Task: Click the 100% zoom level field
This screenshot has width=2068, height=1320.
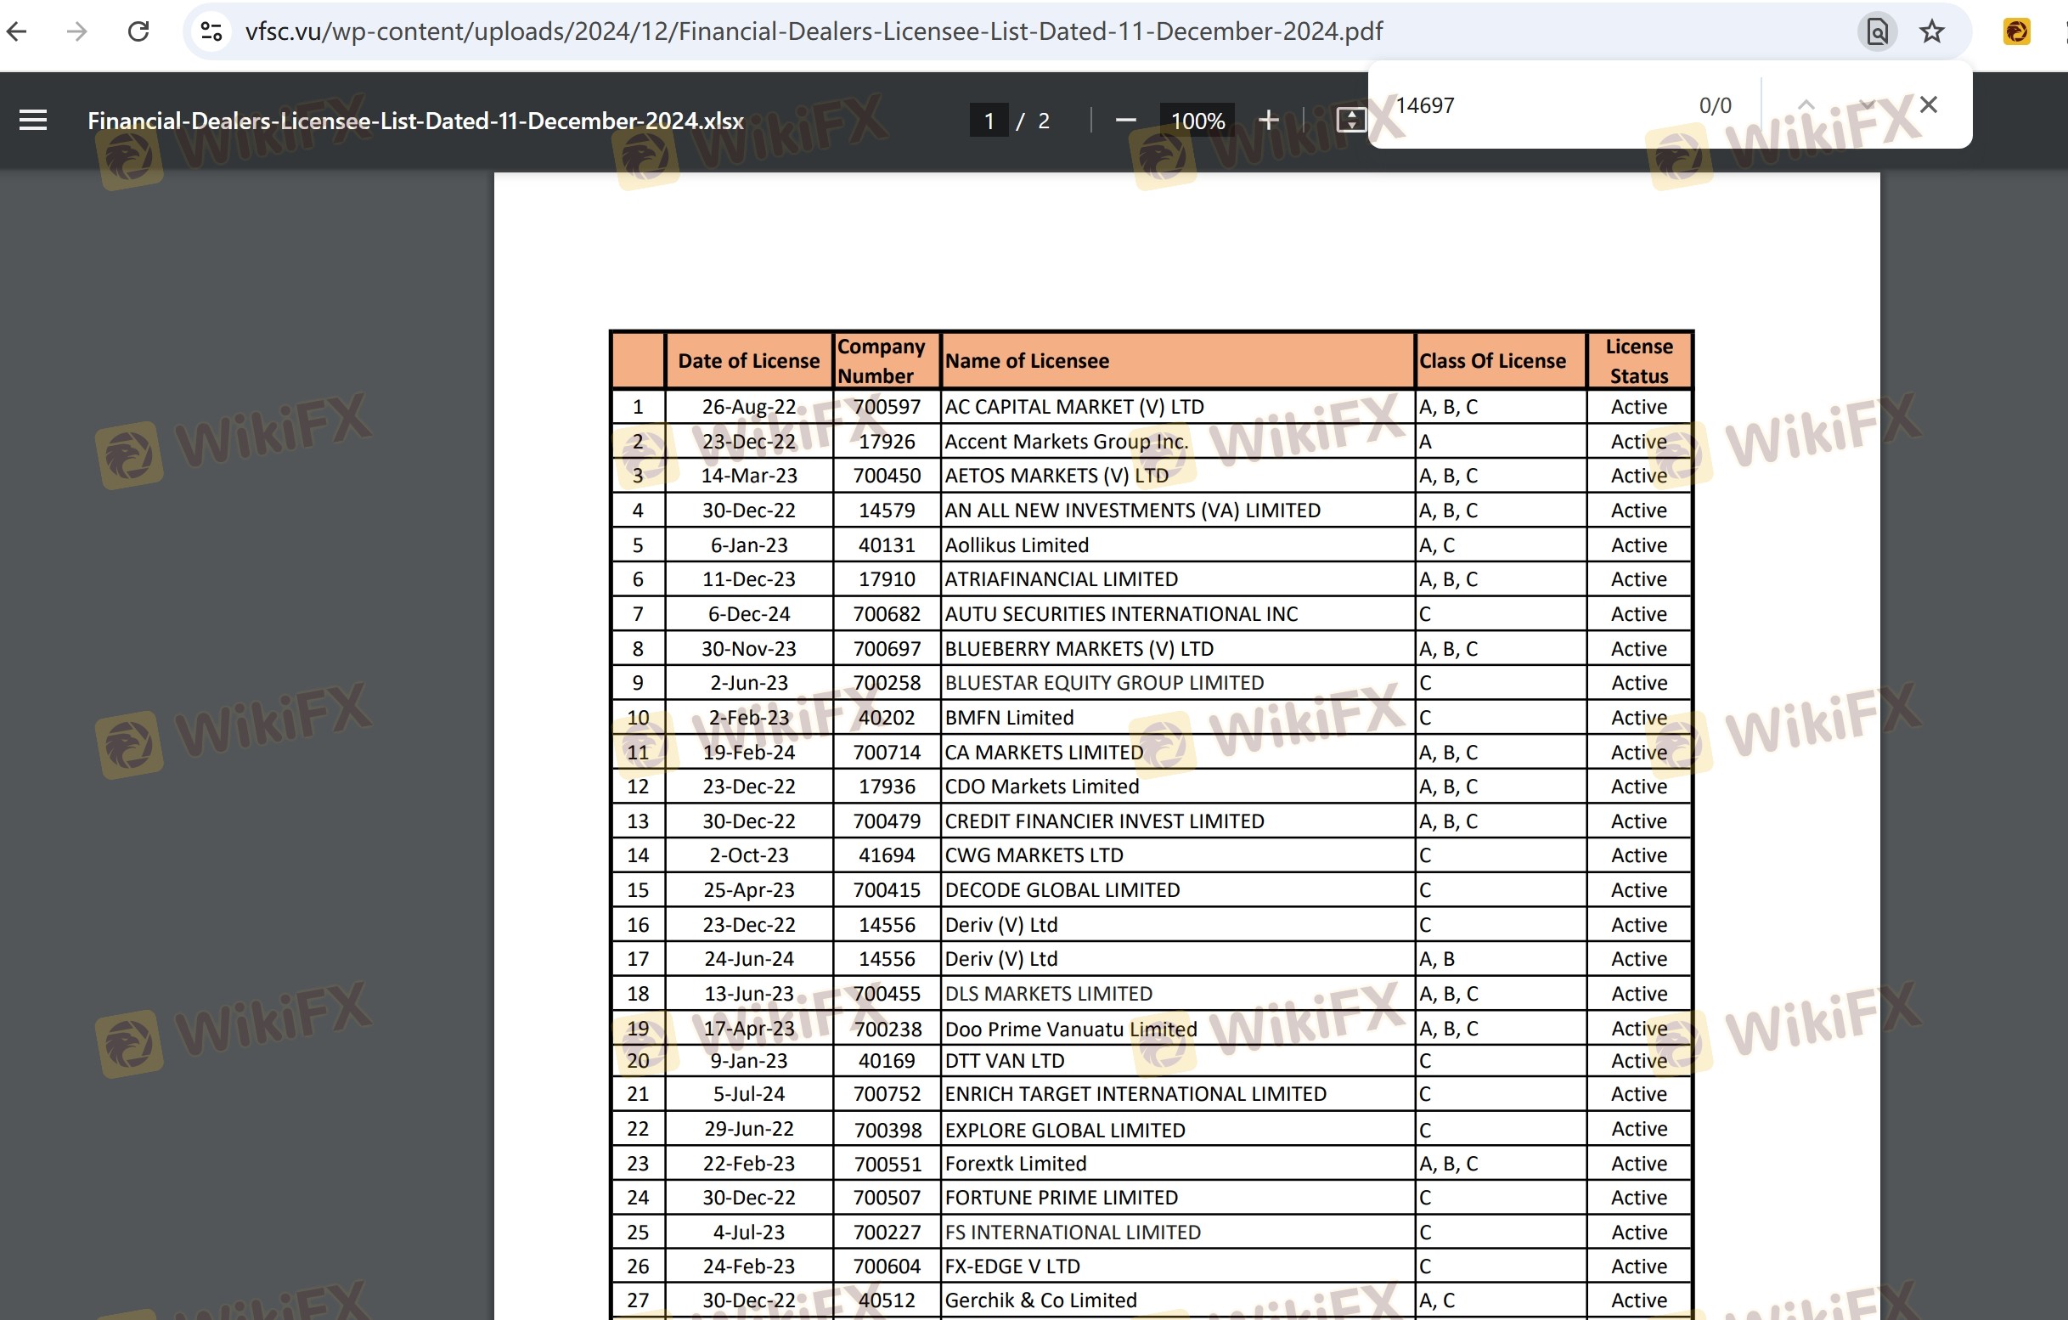Action: (x=1197, y=121)
